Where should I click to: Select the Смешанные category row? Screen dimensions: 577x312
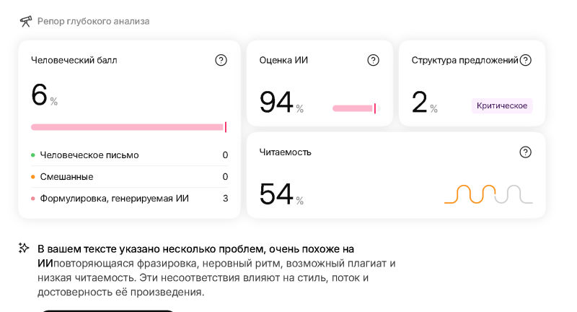(x=130, y=177)
